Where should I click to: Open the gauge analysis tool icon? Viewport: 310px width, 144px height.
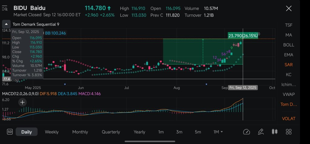coord(246,132)
